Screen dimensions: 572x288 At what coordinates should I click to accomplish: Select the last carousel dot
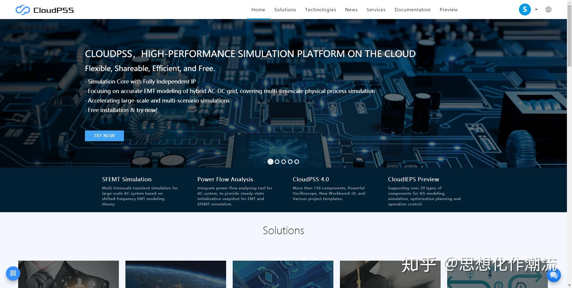point(297,161)
